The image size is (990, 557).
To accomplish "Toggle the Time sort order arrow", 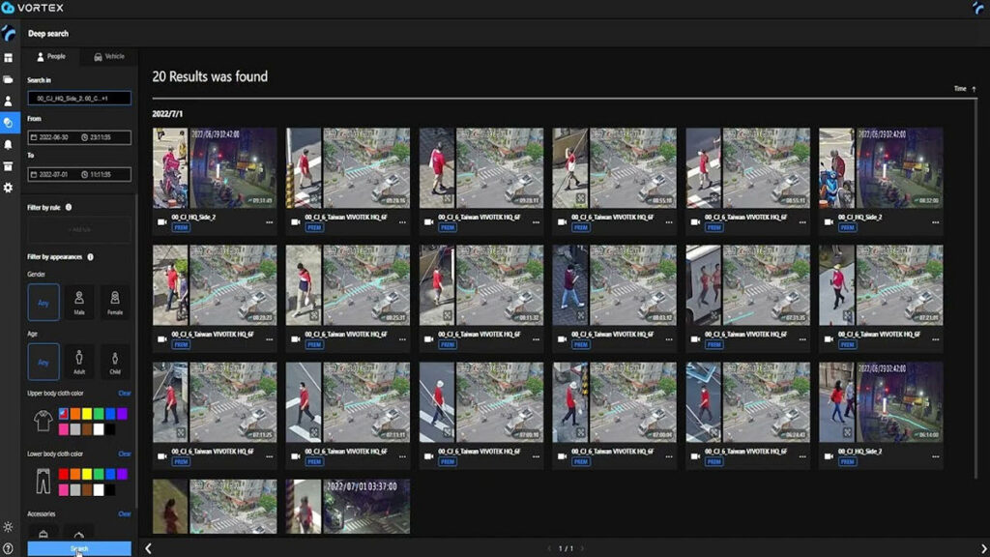I will 973,88.
